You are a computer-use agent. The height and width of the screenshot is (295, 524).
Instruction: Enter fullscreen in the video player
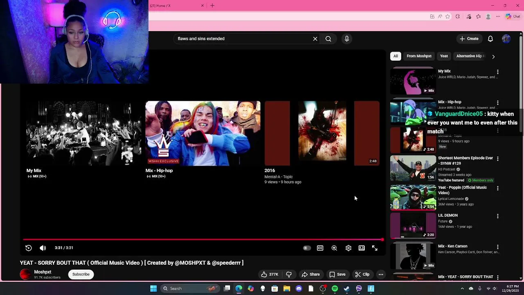pyautogui.click(x=375, y=248)
